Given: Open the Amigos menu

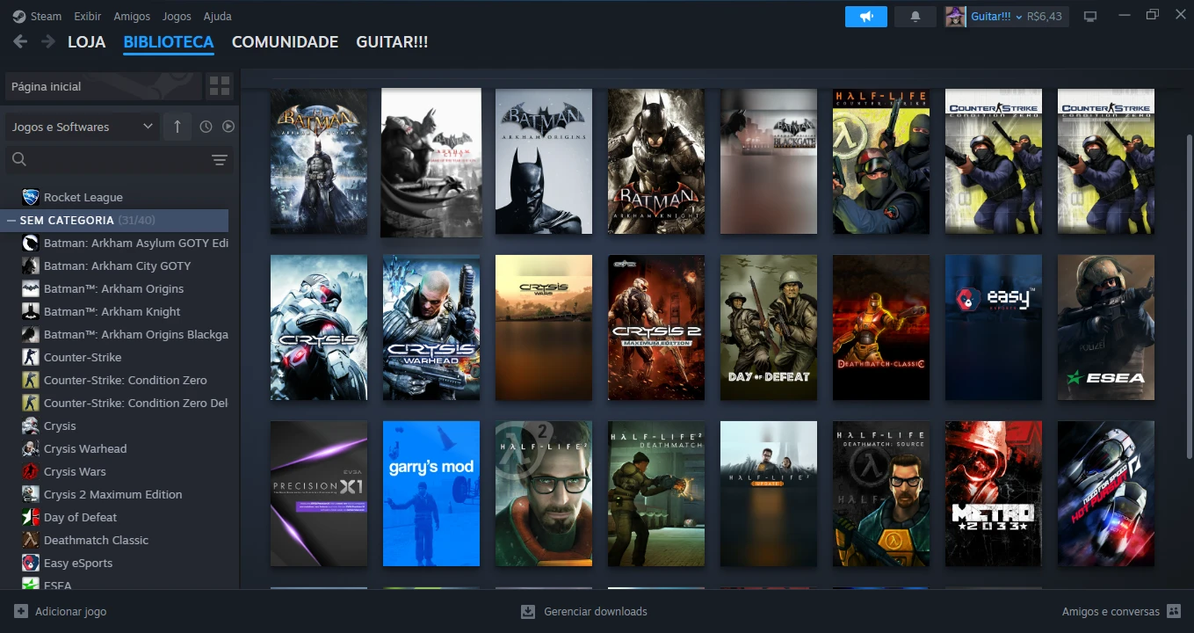Looking at the screenshot, I should point(132,17).
